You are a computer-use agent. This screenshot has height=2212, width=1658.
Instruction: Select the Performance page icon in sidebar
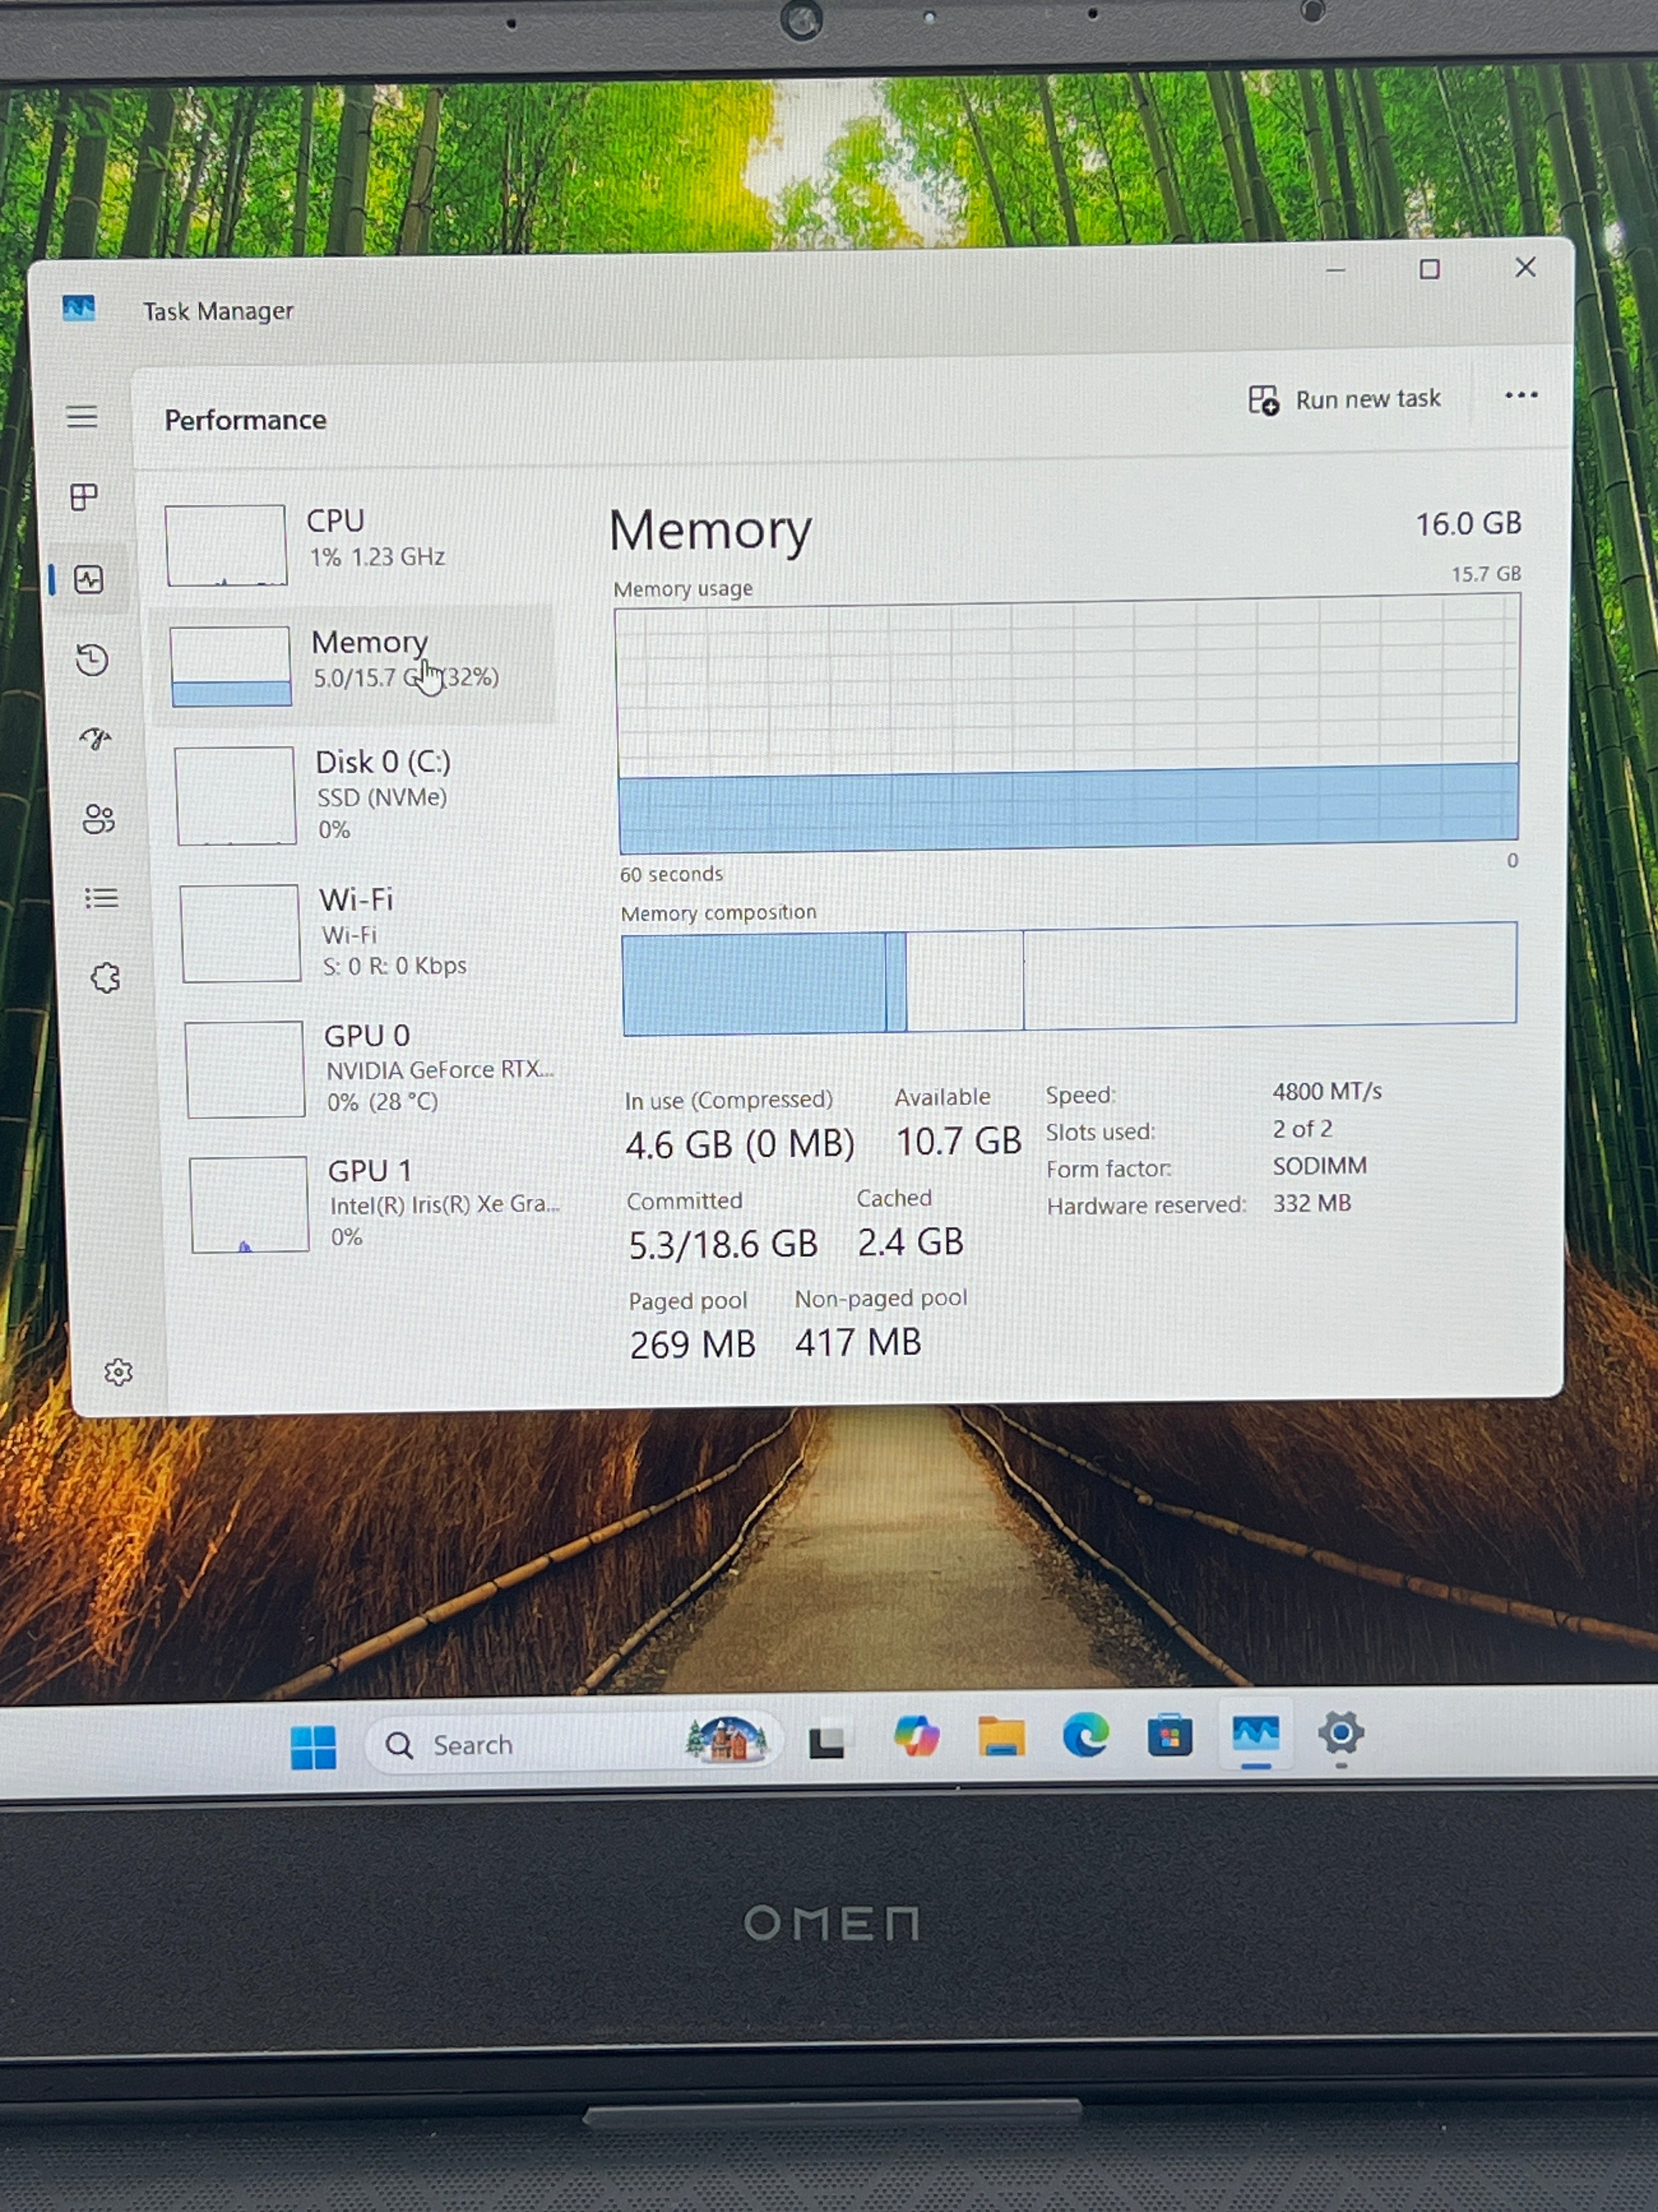click(89, 579)
